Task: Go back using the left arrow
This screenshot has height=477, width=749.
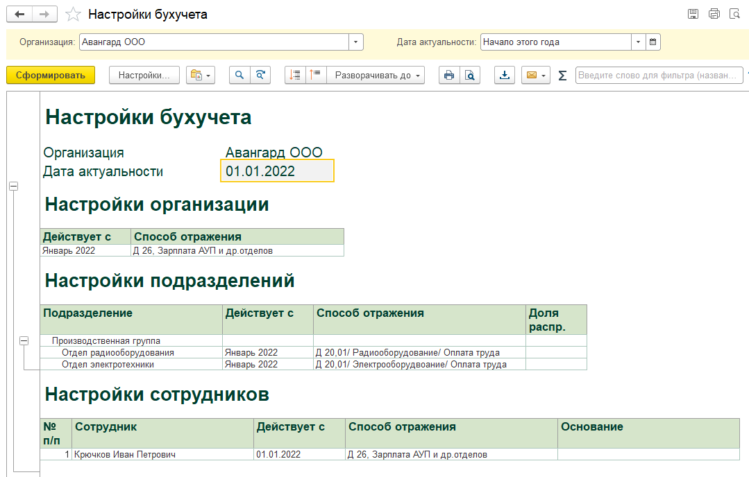Action: pyautogui.click(x=19, y=14)
